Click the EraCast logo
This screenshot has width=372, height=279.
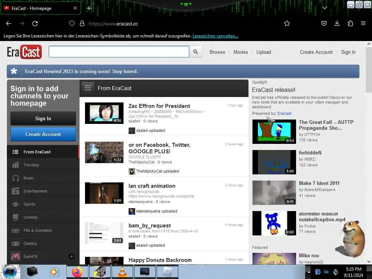point(24,52)
